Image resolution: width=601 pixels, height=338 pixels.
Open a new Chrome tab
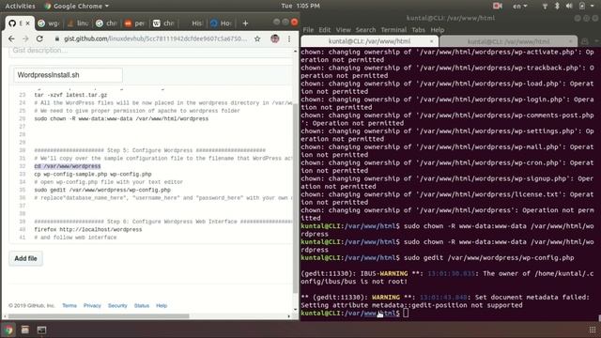point(245,23)
